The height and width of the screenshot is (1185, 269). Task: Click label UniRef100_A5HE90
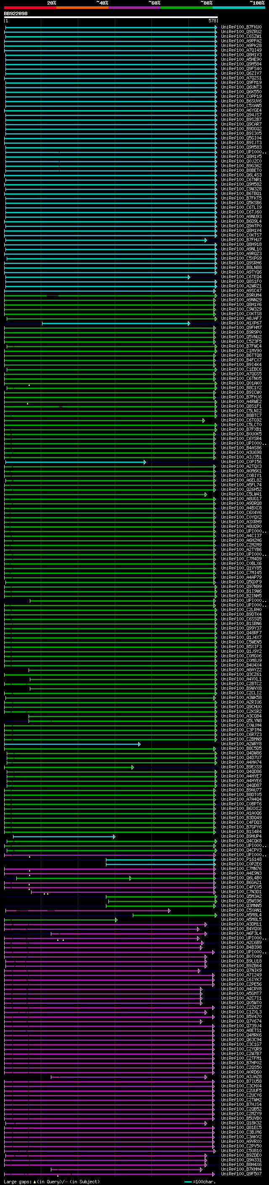(241, 59)
